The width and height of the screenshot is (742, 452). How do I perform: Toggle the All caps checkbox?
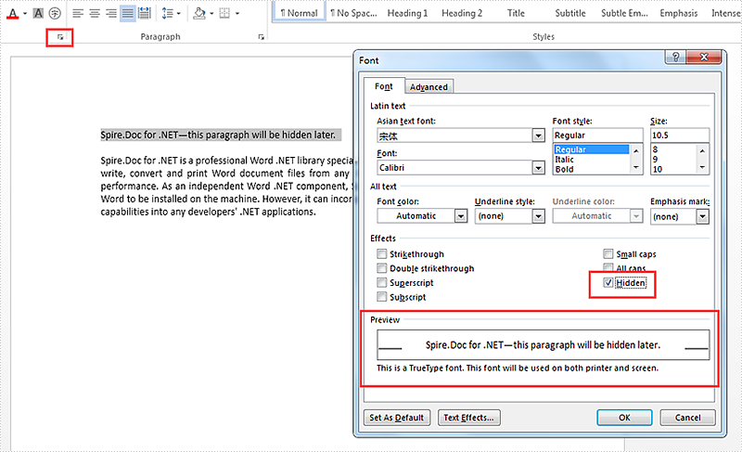608,268
